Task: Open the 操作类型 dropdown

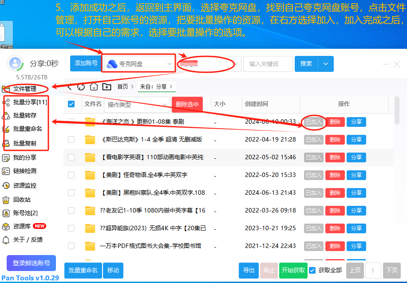Action: (x=137, y=105)
